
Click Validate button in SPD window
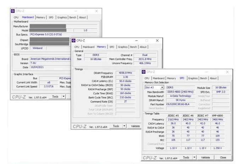point(206,157)
